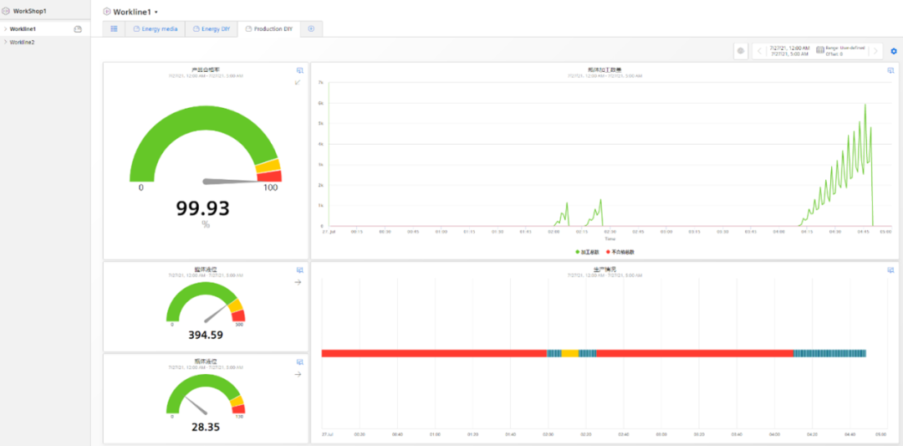Switch to the Energy media tab
Image resolution: width=903 pixels, height=446 pixels.
coord(155,28)
